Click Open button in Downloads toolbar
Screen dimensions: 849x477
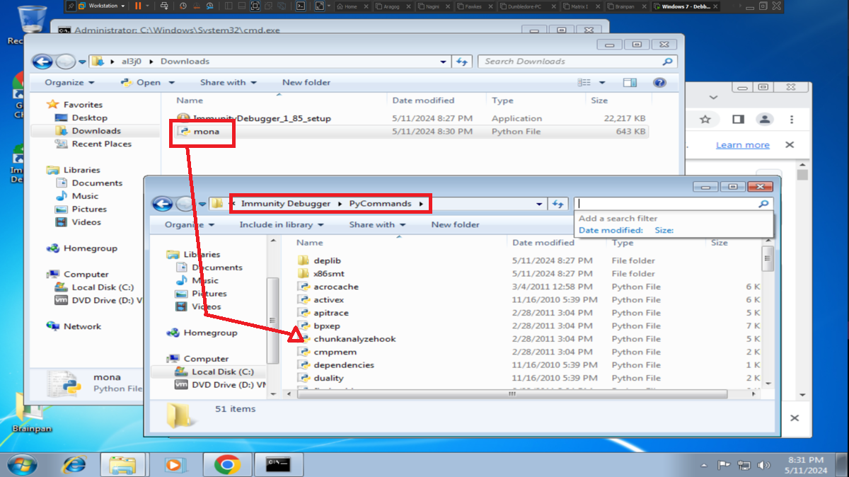pos(147,83)
